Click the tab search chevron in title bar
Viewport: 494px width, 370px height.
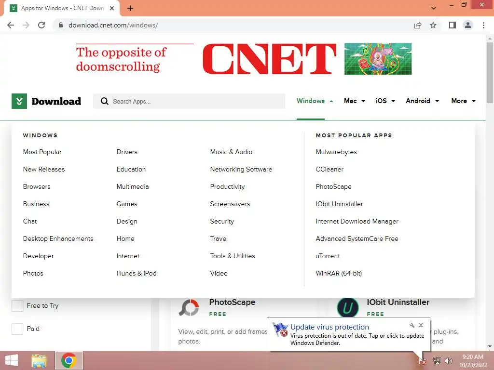coord(434,8)
